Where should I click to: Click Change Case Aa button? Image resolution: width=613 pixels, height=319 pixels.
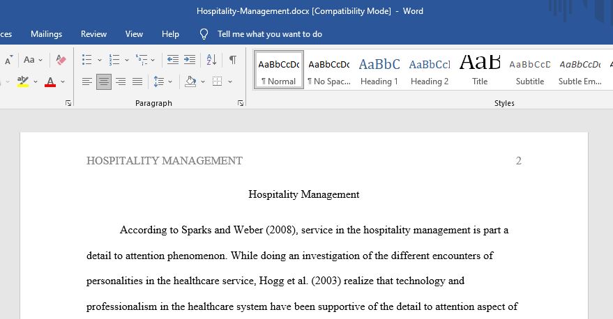(x=29, y=60)
